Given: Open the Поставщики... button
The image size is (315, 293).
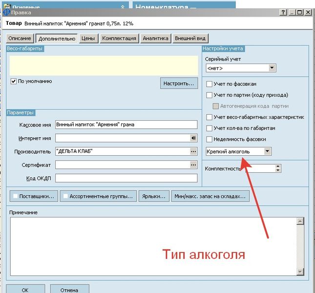Looking at the screenshot, I should coord(34,196).
